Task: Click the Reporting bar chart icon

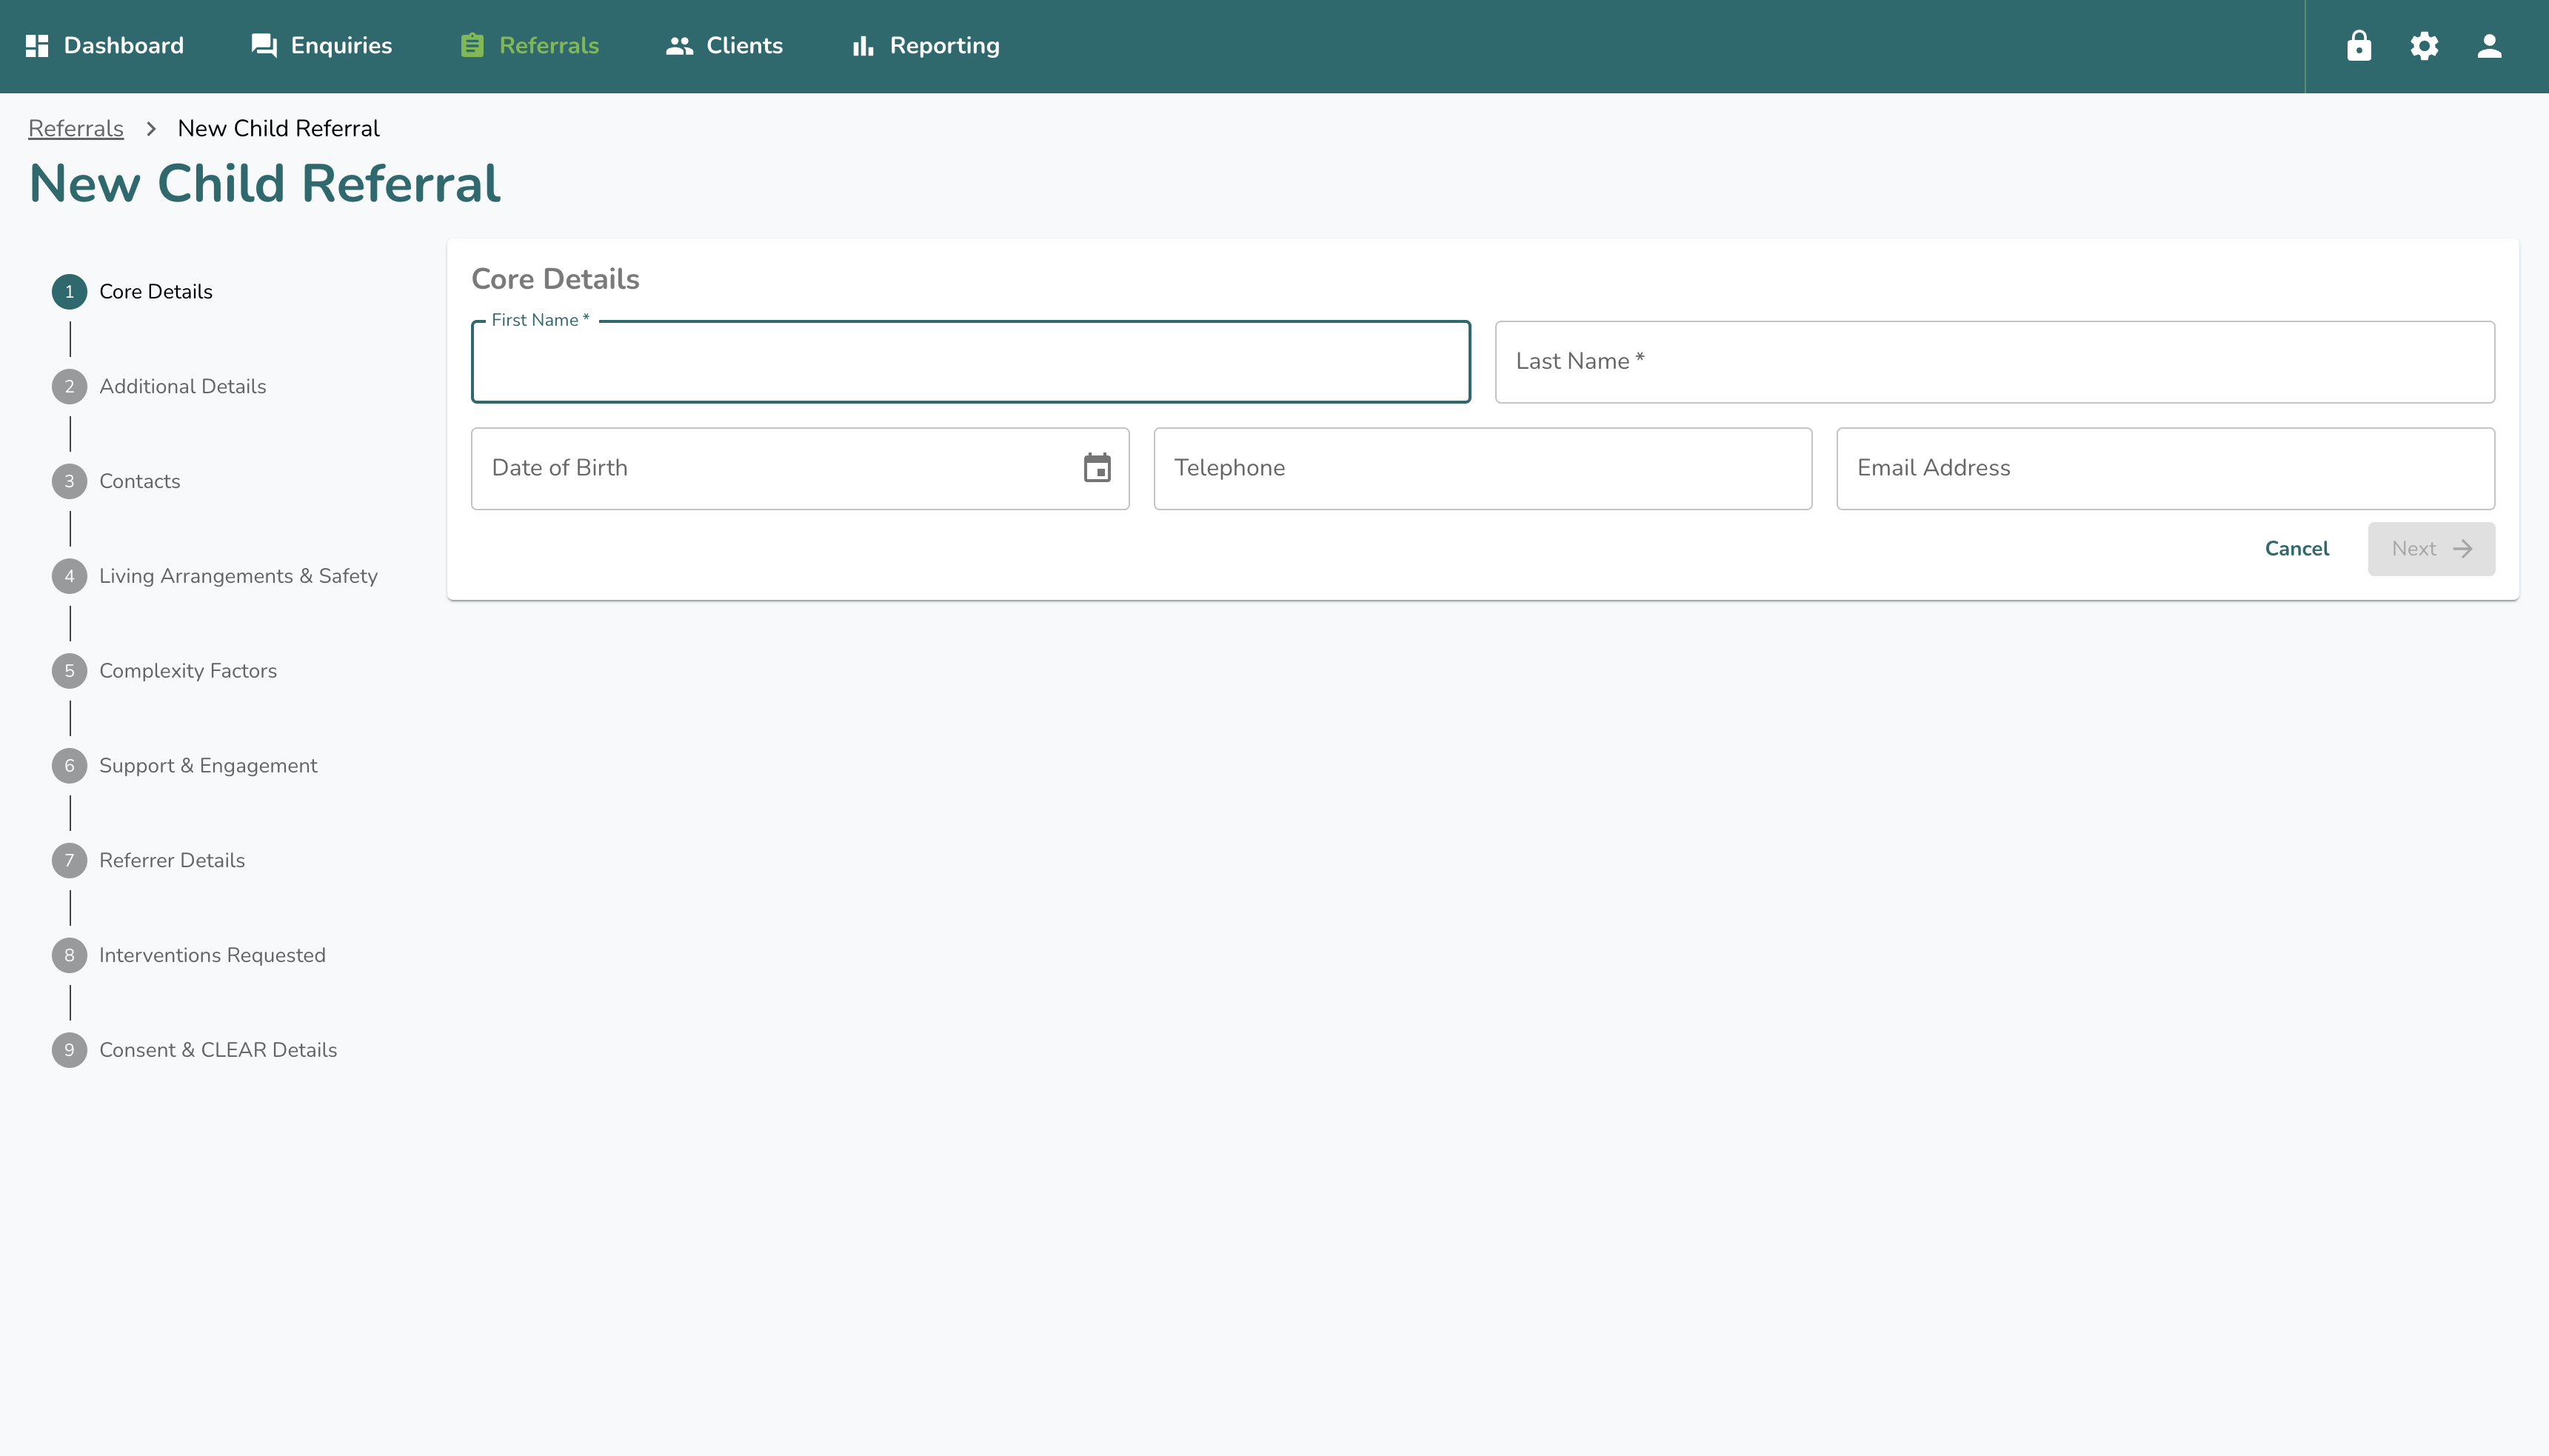Action: point(862,46)
